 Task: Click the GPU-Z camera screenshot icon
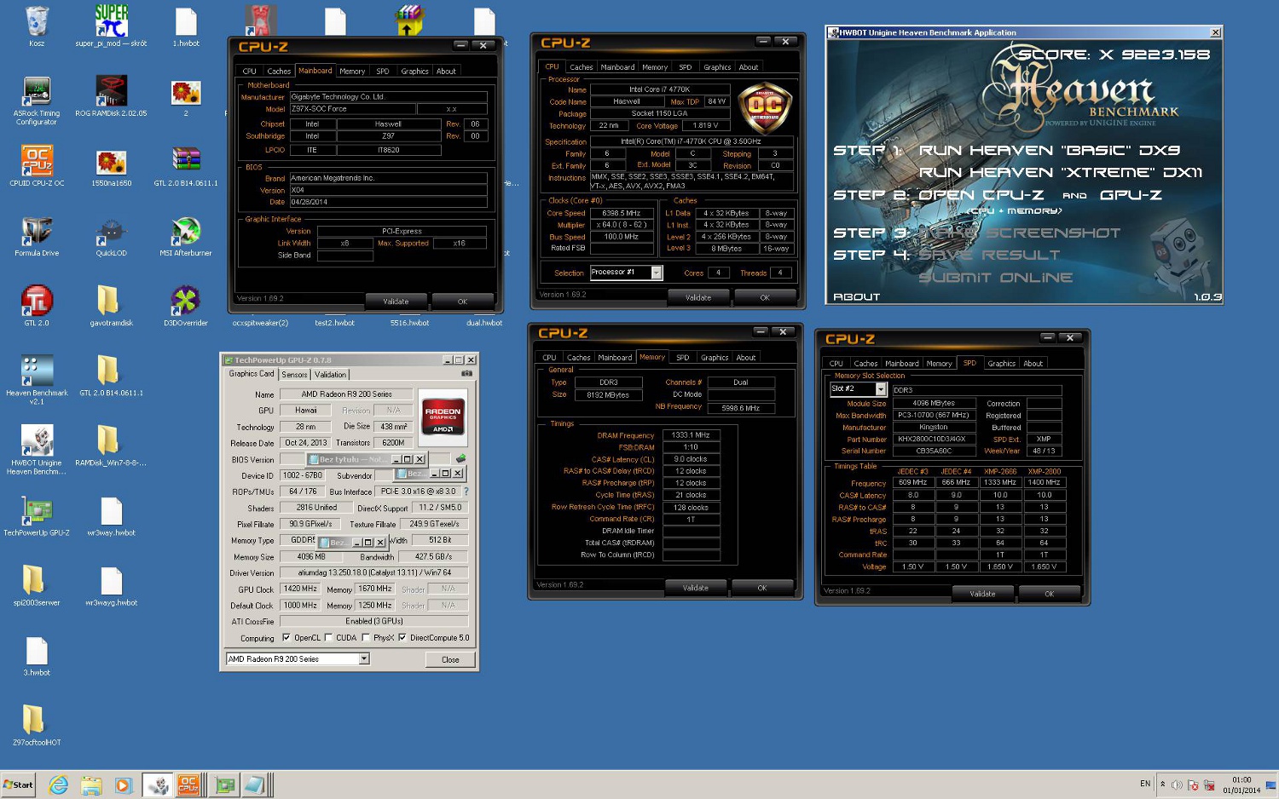pos(466,373)
